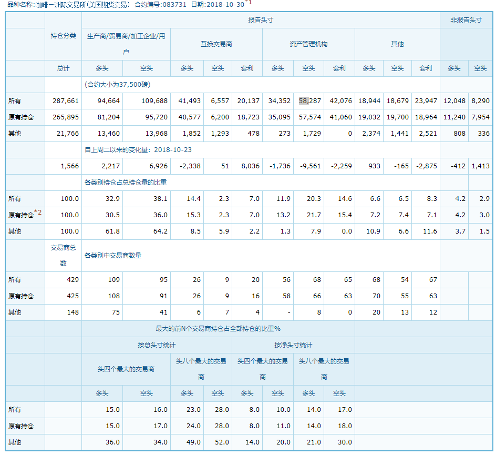Click the change value -2,875

(427, 166)
